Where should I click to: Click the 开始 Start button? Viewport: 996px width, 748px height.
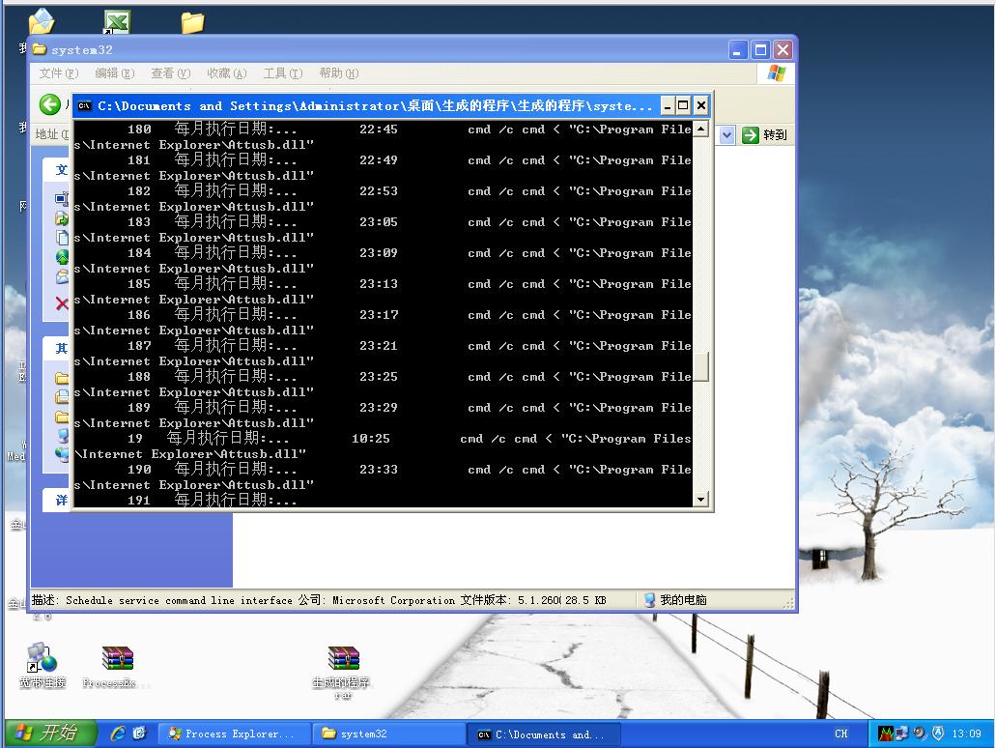pyautogui.click(x=51, y=734)
